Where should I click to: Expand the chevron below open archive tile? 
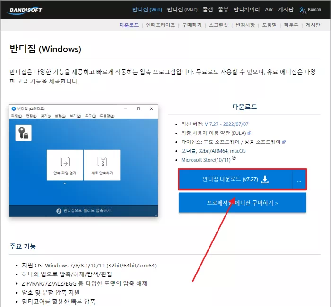tap(65, 183)
